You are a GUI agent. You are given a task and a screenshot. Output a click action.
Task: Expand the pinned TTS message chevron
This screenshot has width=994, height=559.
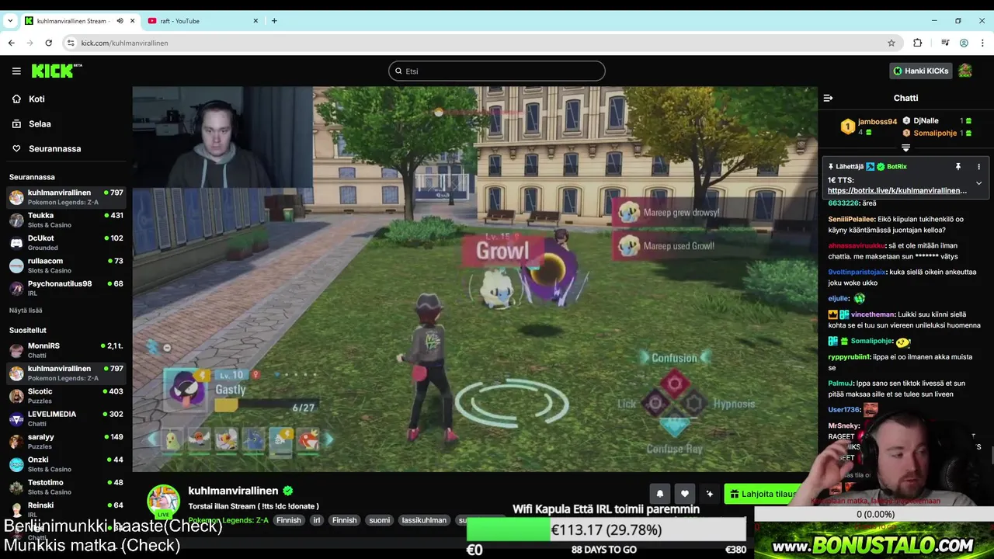[x=978, y=183]
